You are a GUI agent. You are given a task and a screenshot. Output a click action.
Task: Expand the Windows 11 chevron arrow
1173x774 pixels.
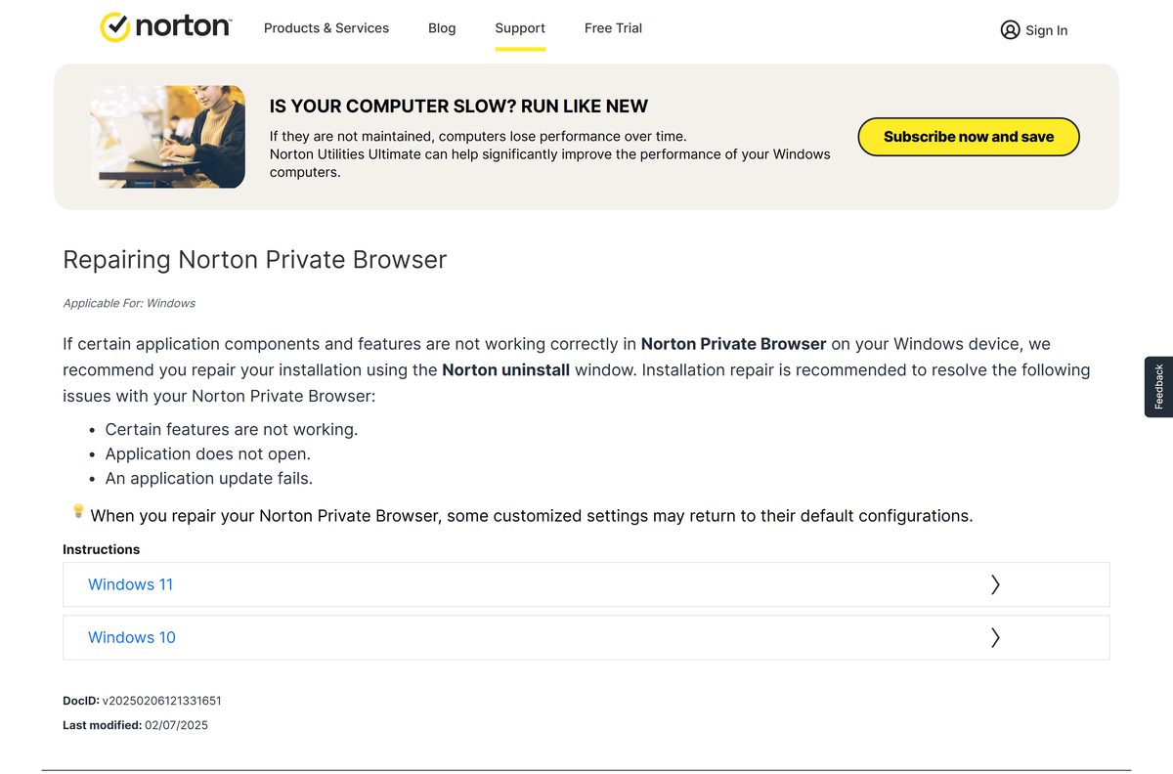click(995, 584)
